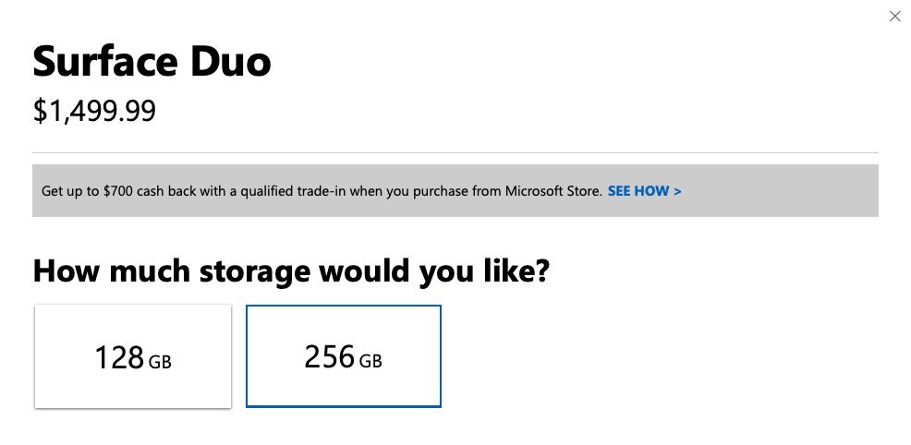
Task: Click the number 256 in the storage tile
Action: click(329, 356)
